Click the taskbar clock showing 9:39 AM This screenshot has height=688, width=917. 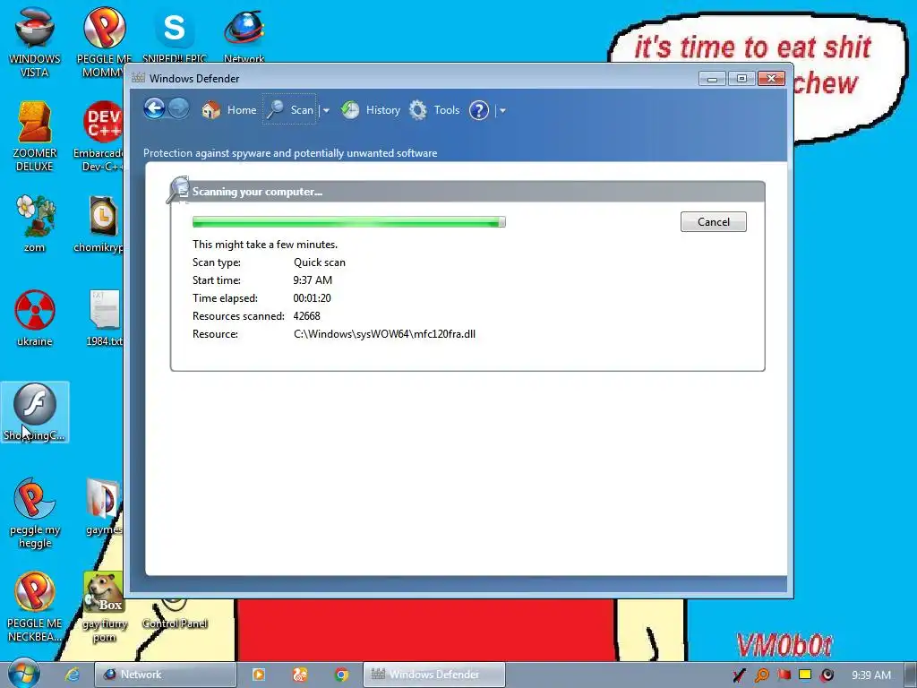tap(871, 675)
